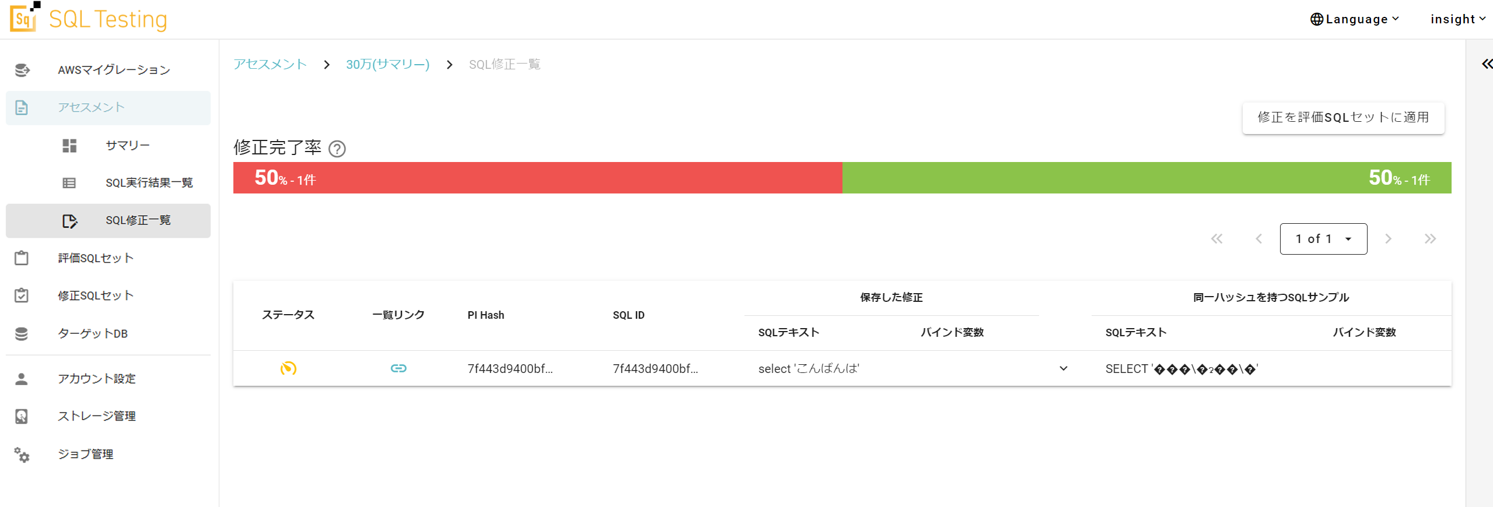Click the SQL ID value 7f443d9400bf...

pyautogui.click(x=655, y=368)
